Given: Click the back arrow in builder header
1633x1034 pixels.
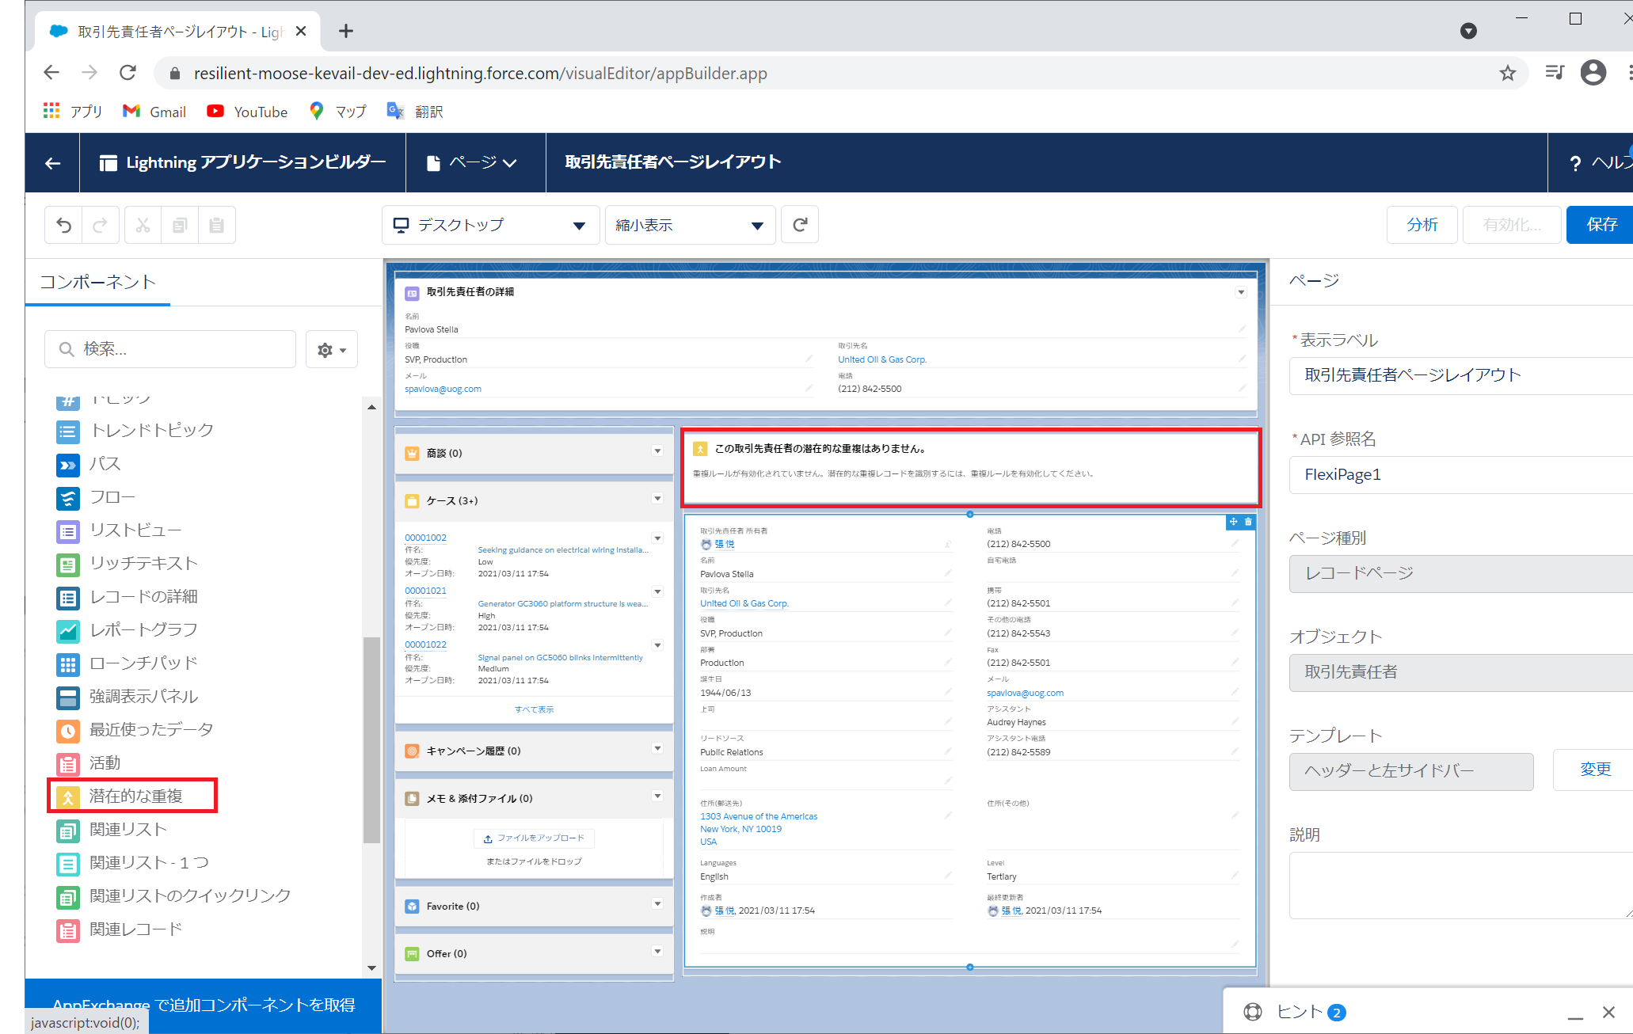Looking at the screenshot, I should click(x=52, y=162).
